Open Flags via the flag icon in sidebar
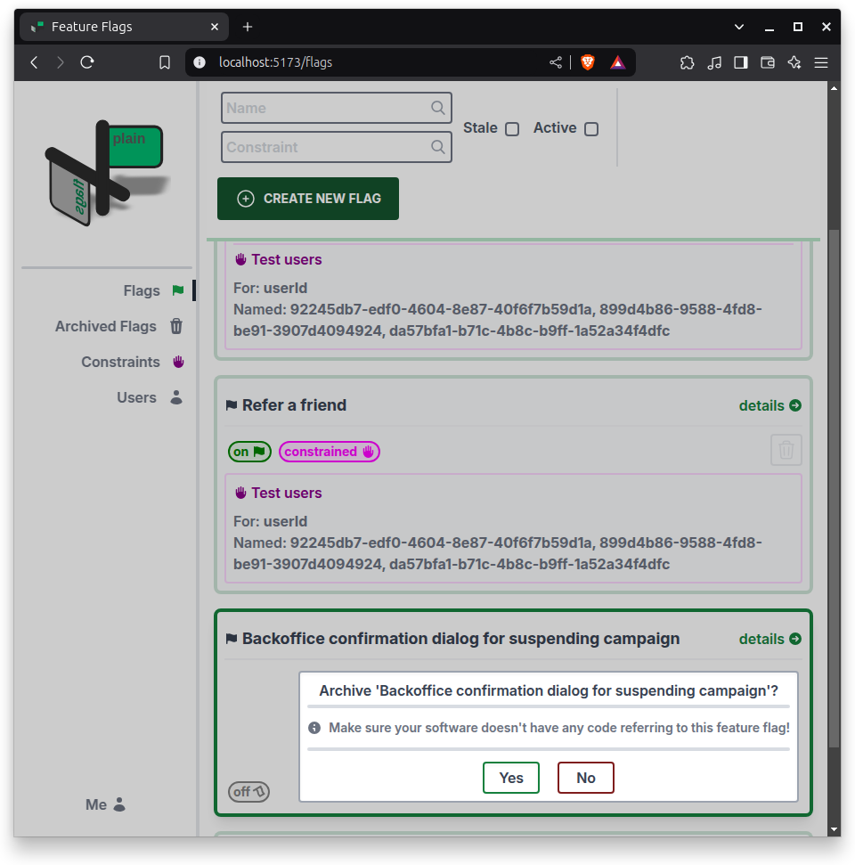Screen dimensions: 855x865 (177, 290)
